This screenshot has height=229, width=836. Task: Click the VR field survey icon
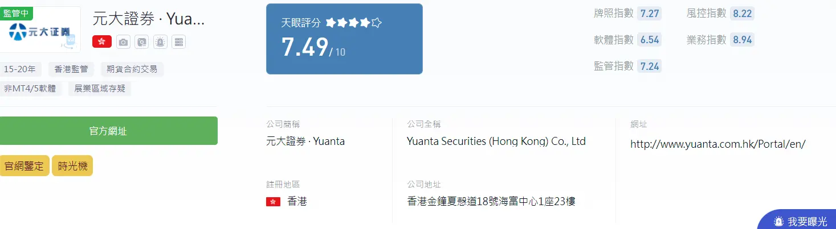141,41
